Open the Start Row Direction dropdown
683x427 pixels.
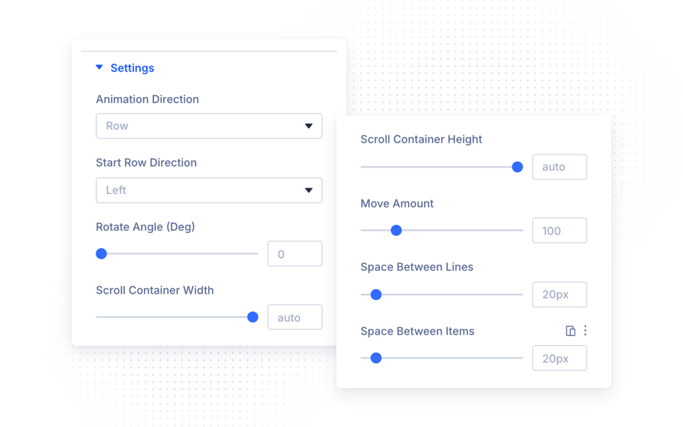[209, 190]
